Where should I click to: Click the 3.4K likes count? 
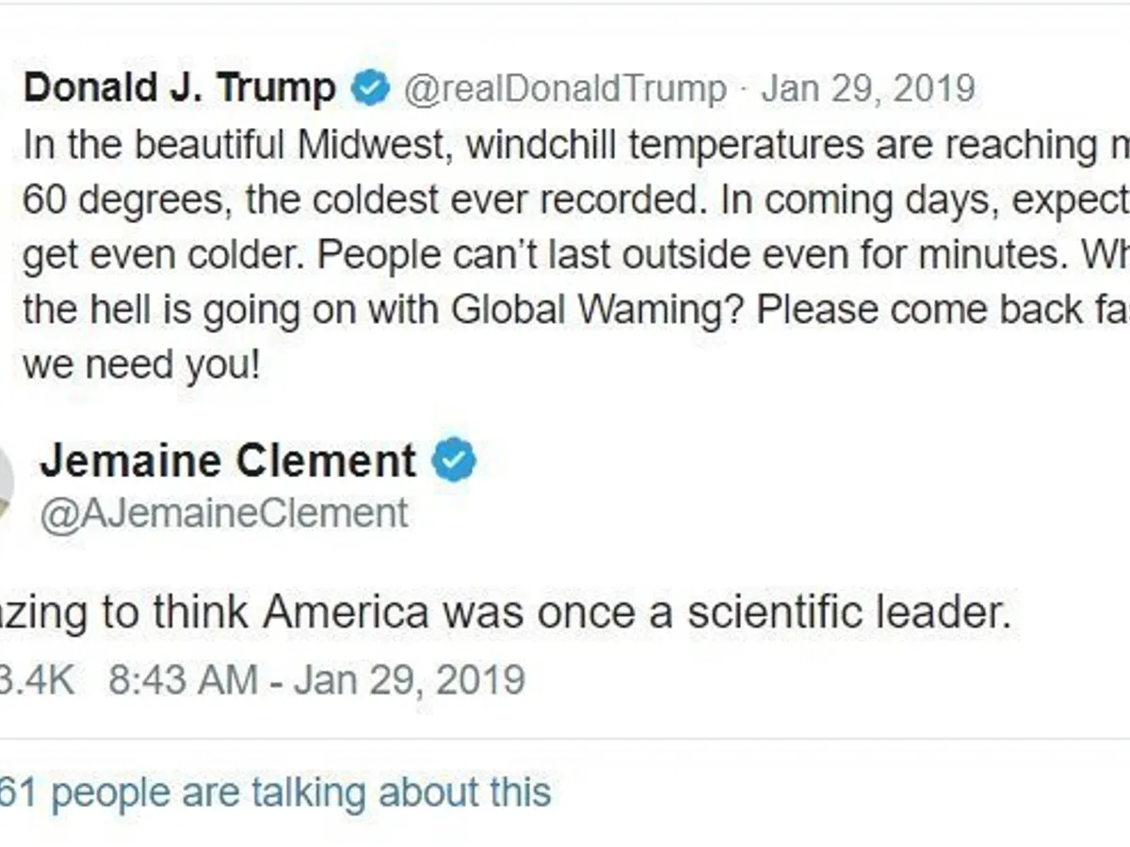(36, 679)
